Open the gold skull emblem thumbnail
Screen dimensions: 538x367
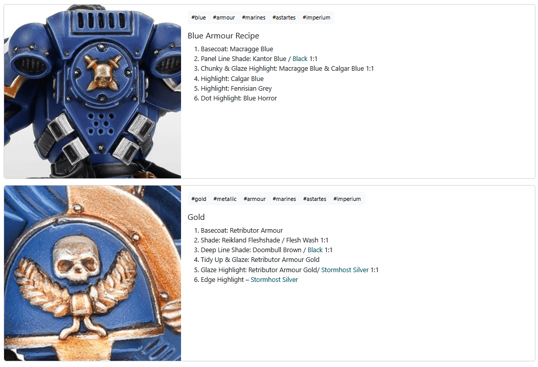pyautogui.click(x=92, y=273)
